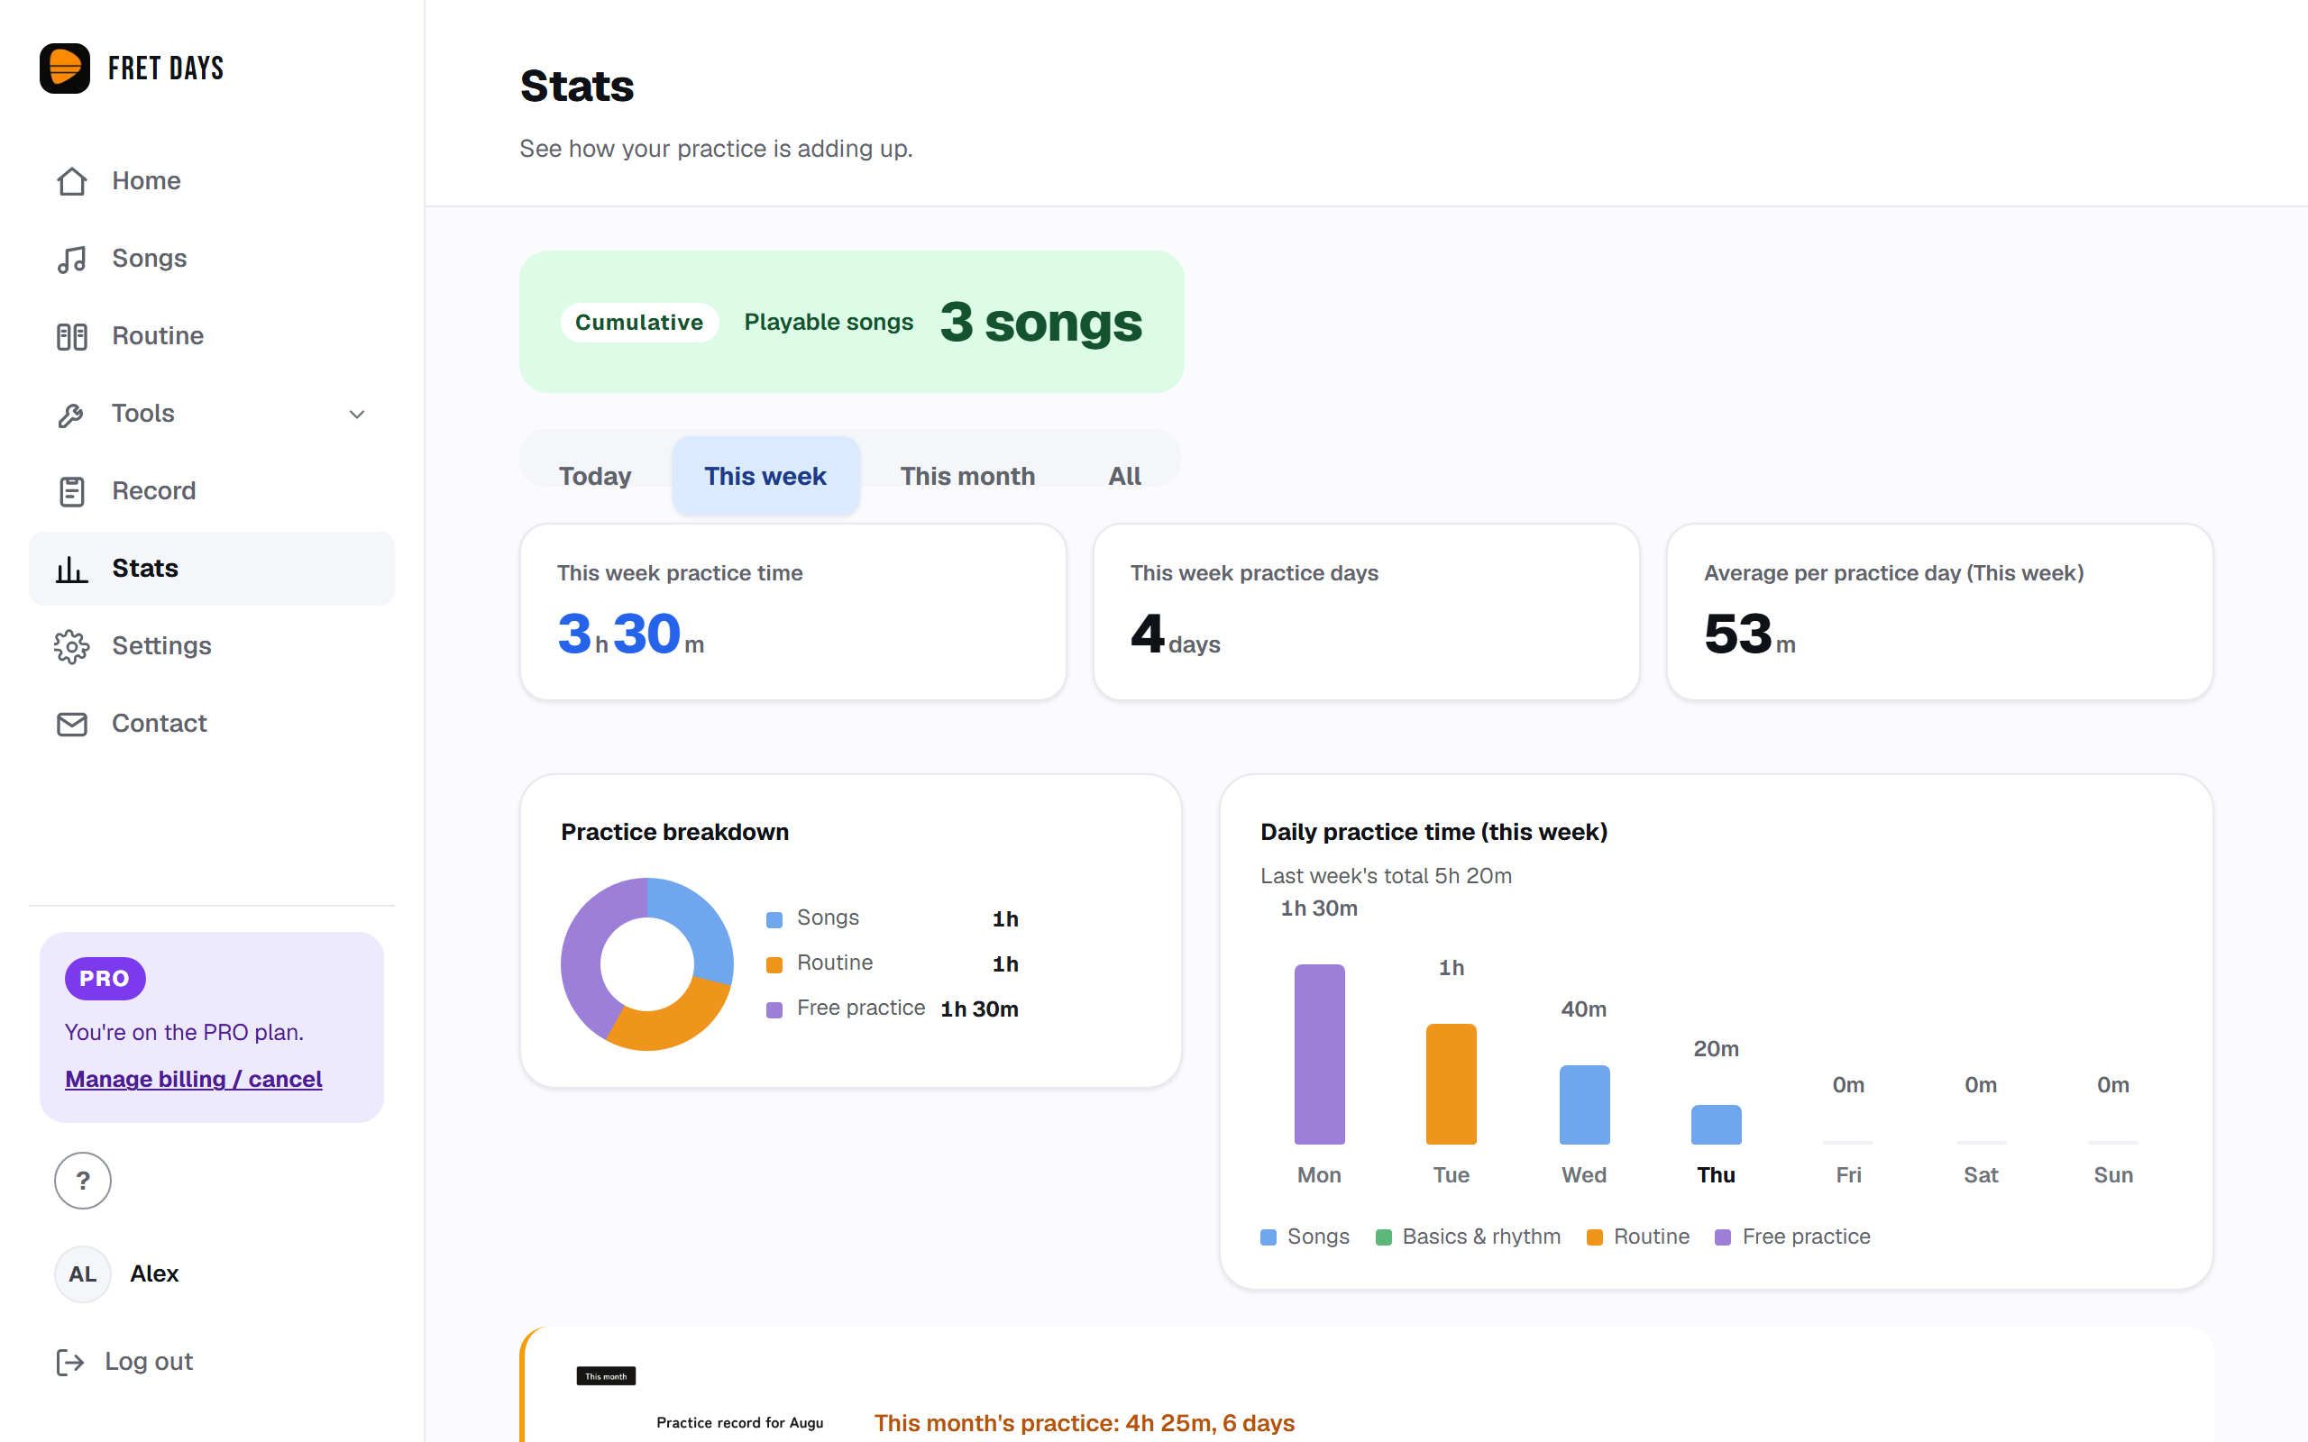This screenshot has width=2308, height=1442.
Task: Click the Free practice purple swatch in breakdown
Action: (x=774, y=1009)
